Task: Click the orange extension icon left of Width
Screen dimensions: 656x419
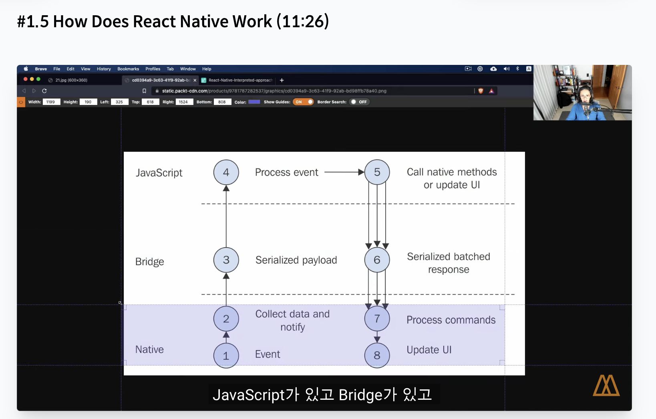Action: click(21, 102)
